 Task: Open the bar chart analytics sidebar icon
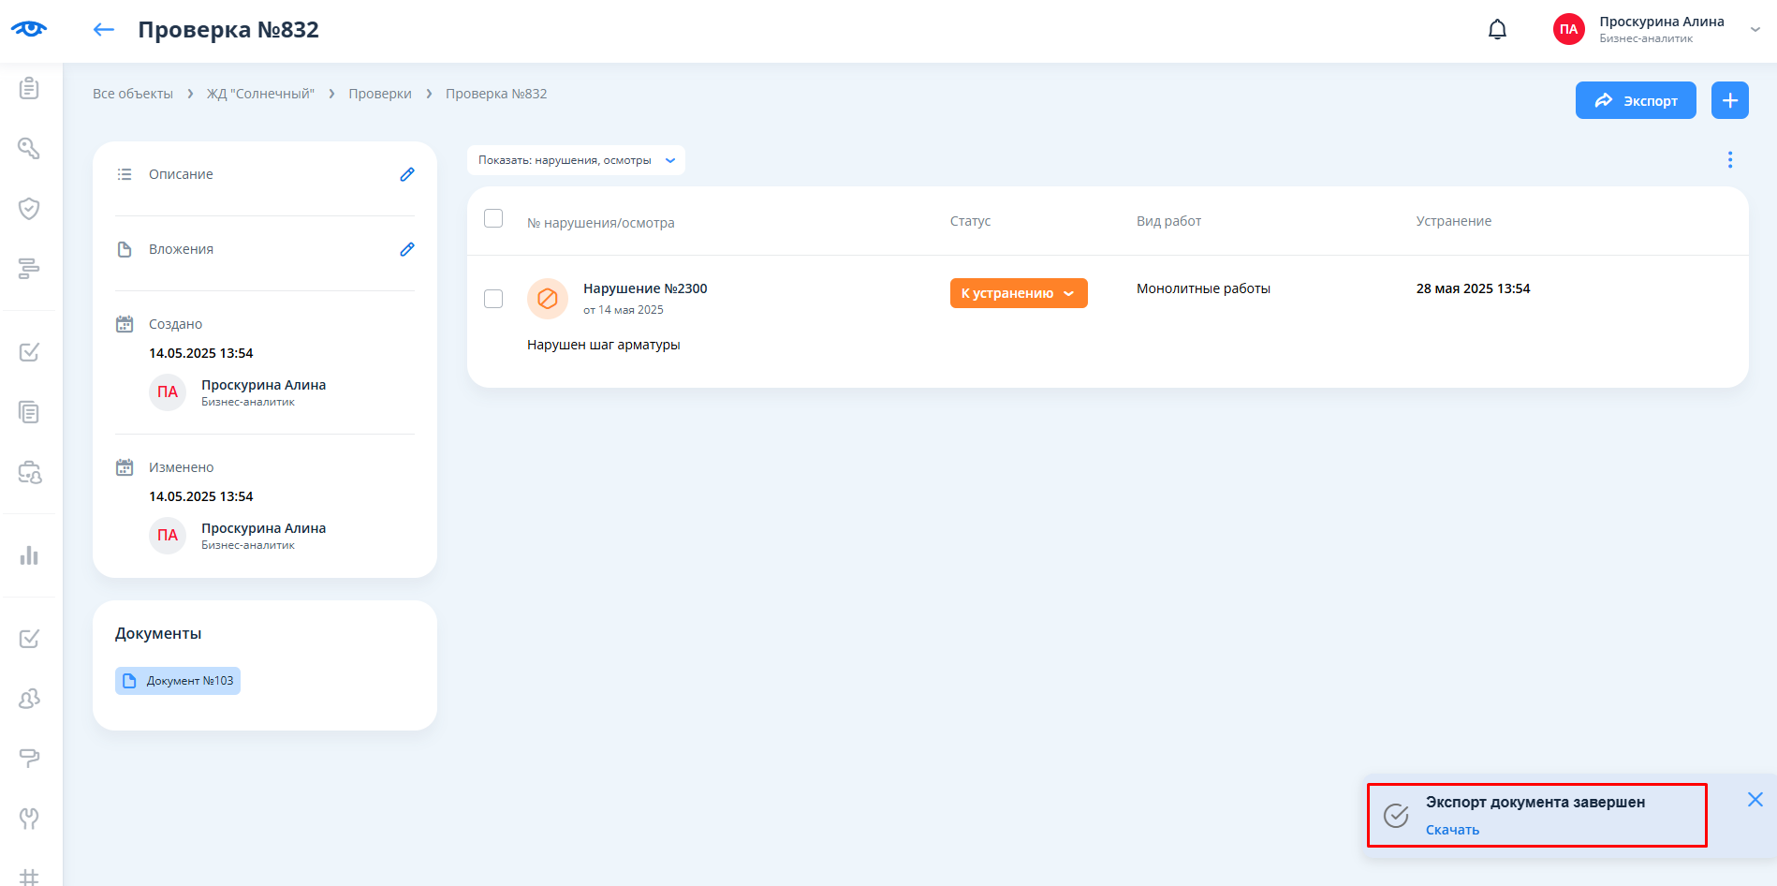[x=29, y=555]
